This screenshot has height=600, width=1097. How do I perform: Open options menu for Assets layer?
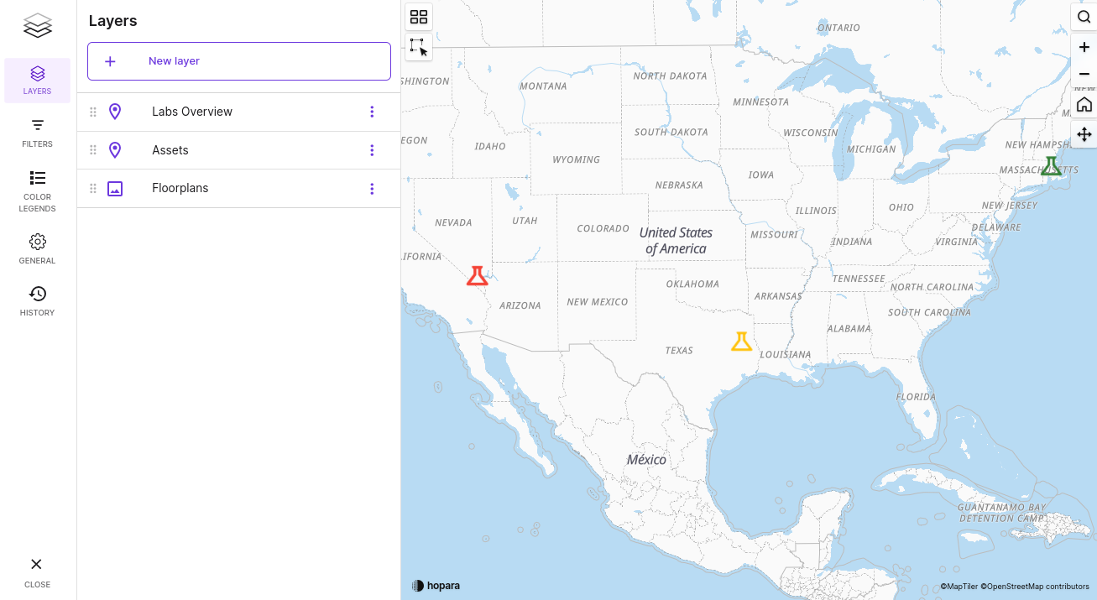[x=372, y=150]
